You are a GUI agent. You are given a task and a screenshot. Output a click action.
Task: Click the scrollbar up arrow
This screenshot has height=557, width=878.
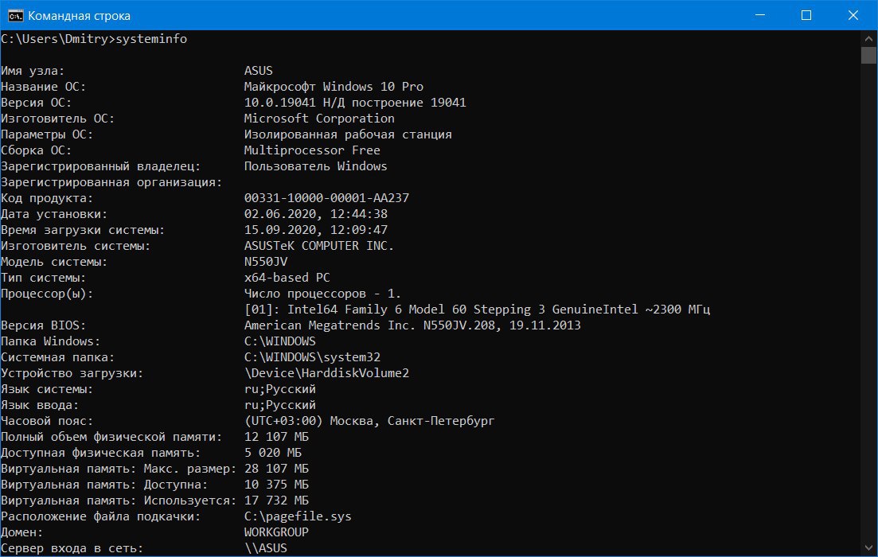pyautogui.click(x=868, y=39)
